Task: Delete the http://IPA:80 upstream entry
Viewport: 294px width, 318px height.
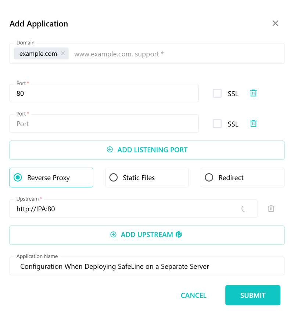Action: click(271, 208)
